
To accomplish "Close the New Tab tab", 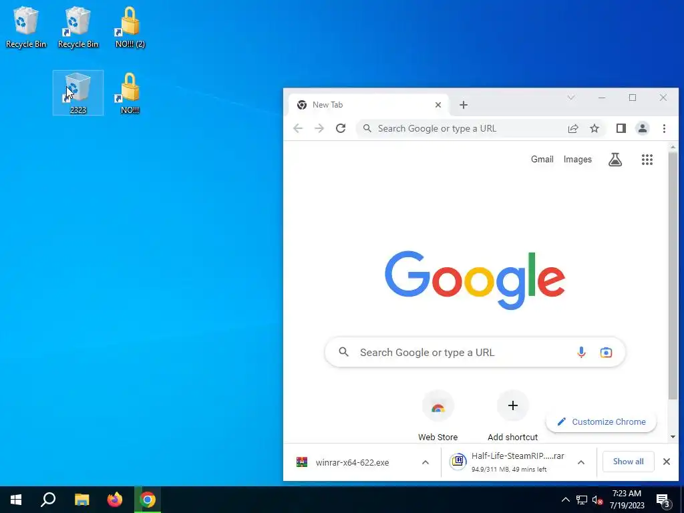I will click(438, 105).
